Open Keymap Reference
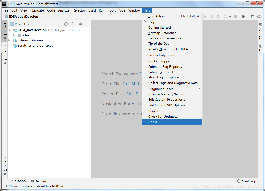 [172, 33]
